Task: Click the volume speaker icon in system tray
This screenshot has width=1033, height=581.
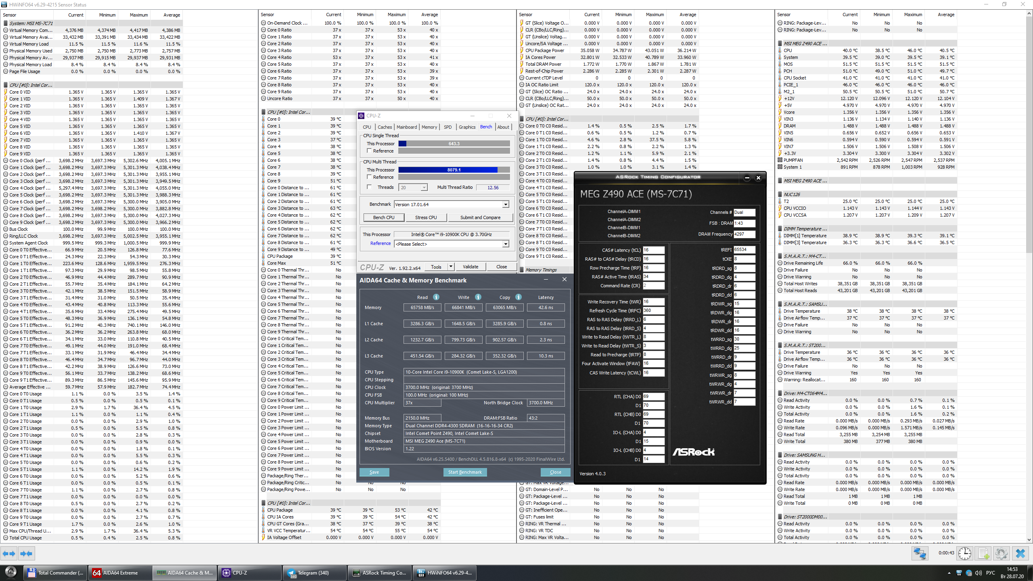Action: click(x=978, y=573)
